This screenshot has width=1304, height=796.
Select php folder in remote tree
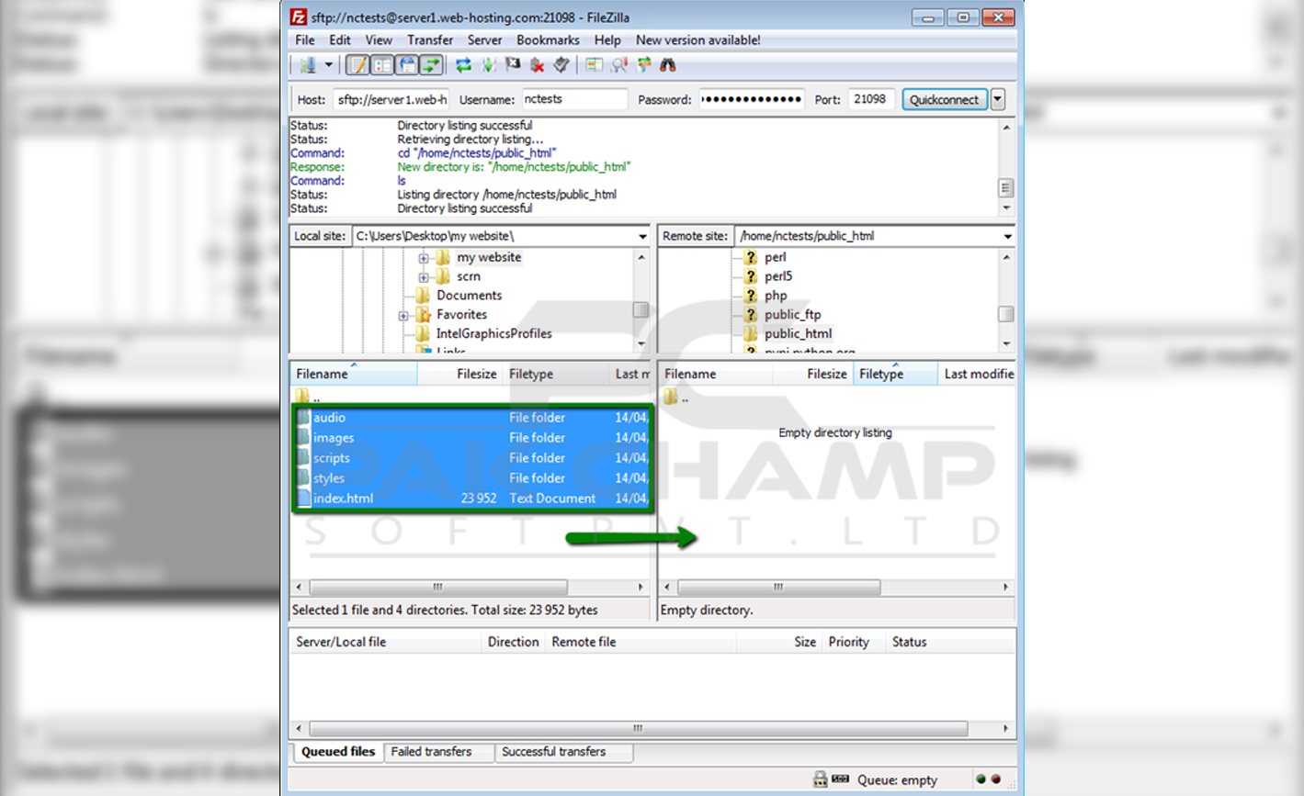coord(776,296)
